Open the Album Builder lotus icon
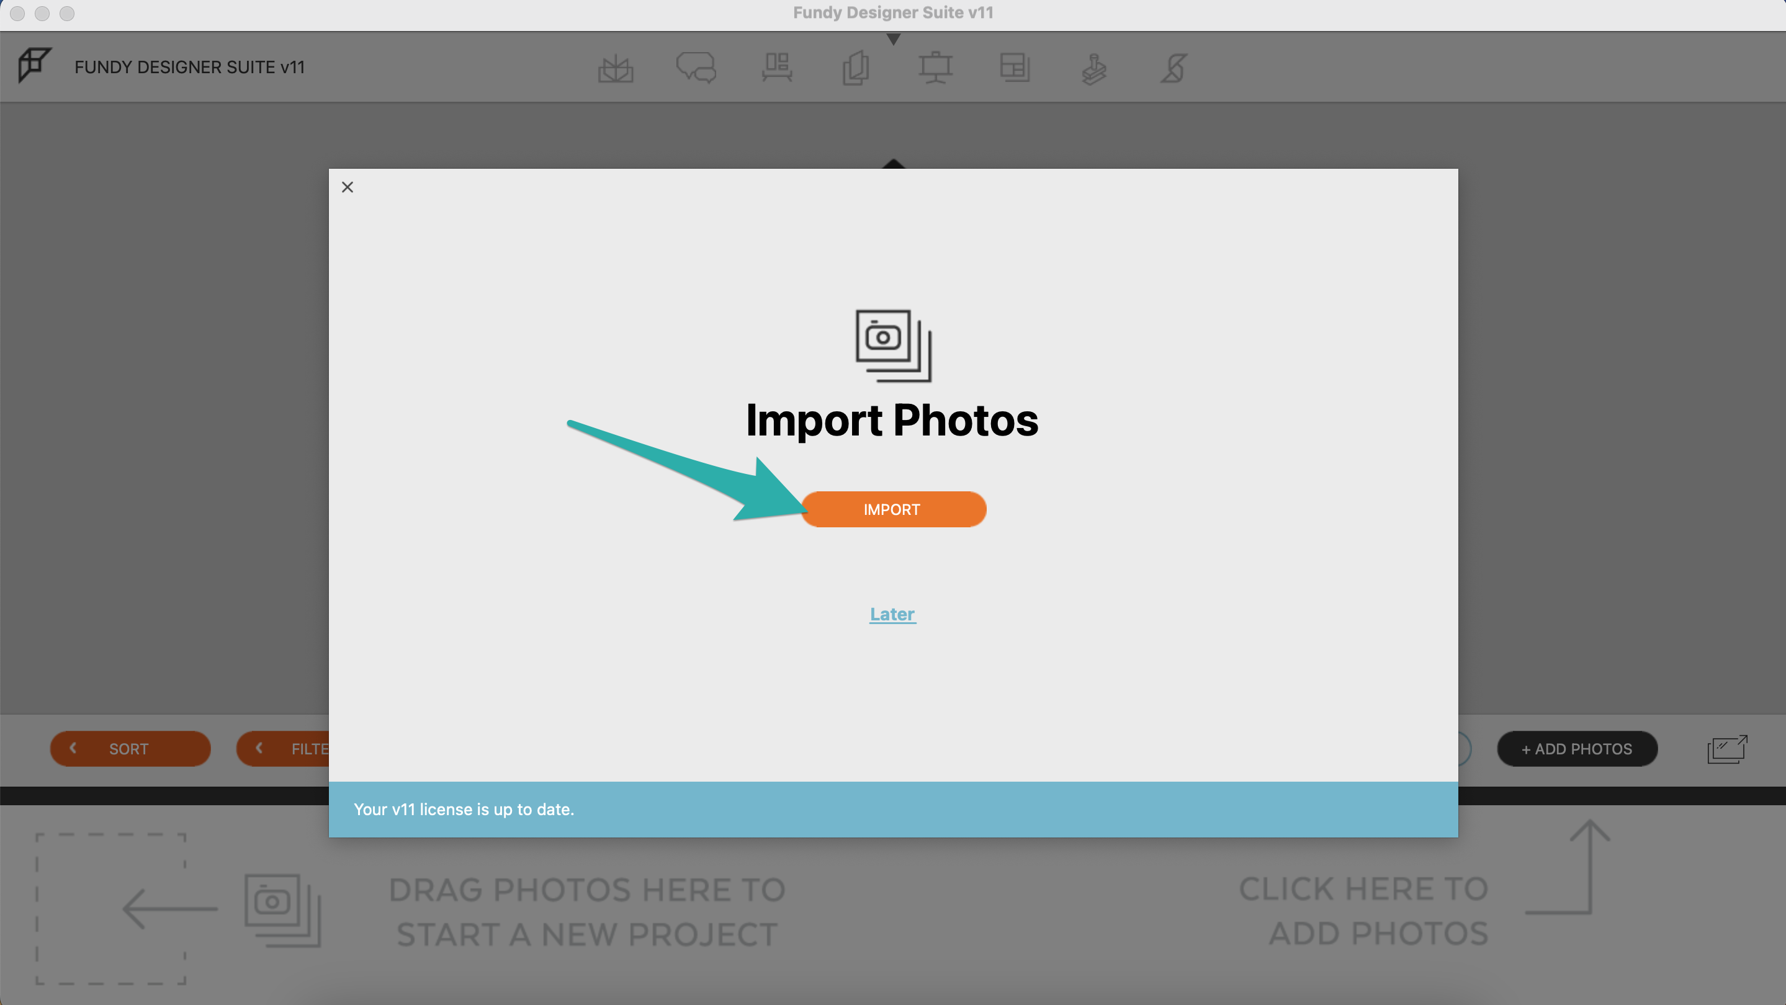 pos(616,69)
